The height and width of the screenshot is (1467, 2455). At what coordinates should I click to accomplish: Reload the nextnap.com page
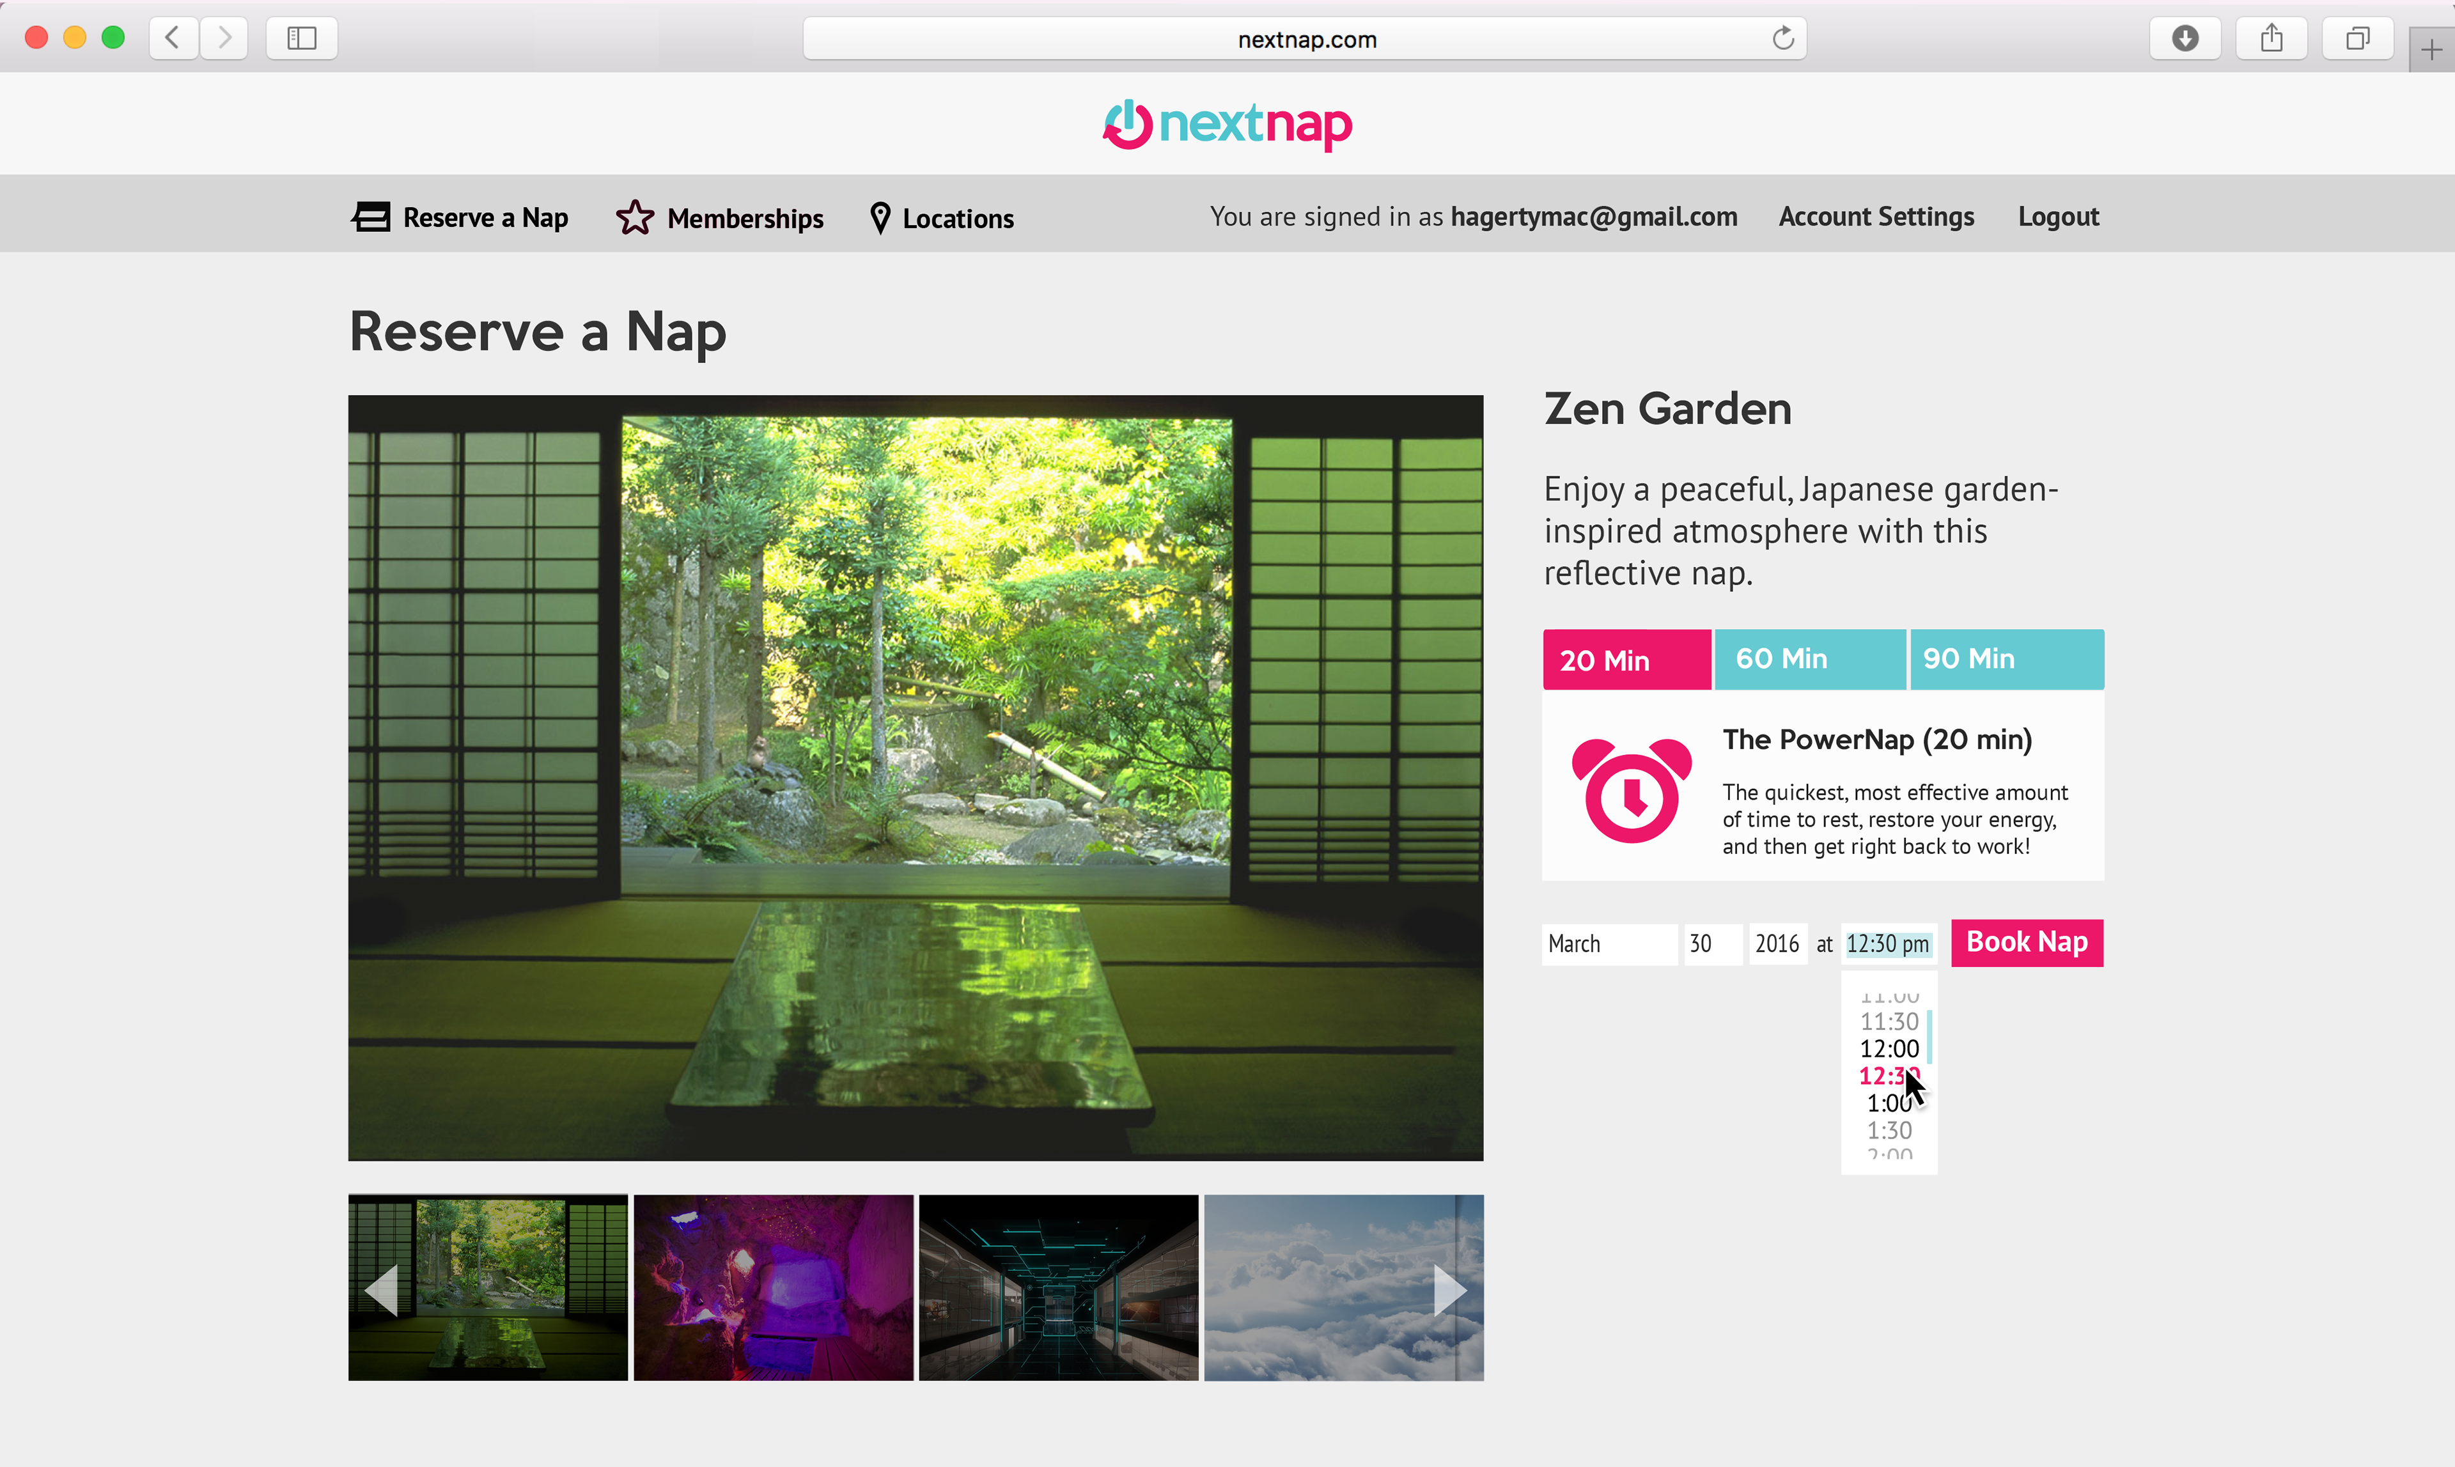click(x=1782, y=38)
